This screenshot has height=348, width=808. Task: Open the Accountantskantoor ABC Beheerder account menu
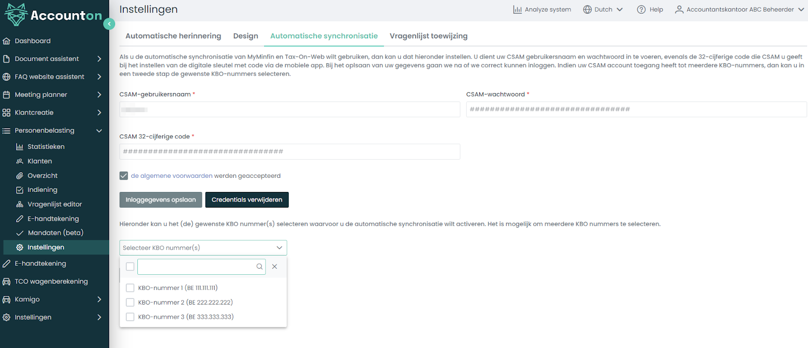740,10
